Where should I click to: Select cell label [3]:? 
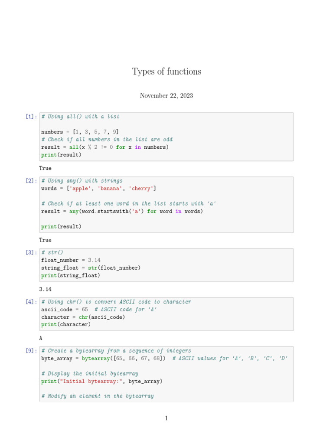31,252
